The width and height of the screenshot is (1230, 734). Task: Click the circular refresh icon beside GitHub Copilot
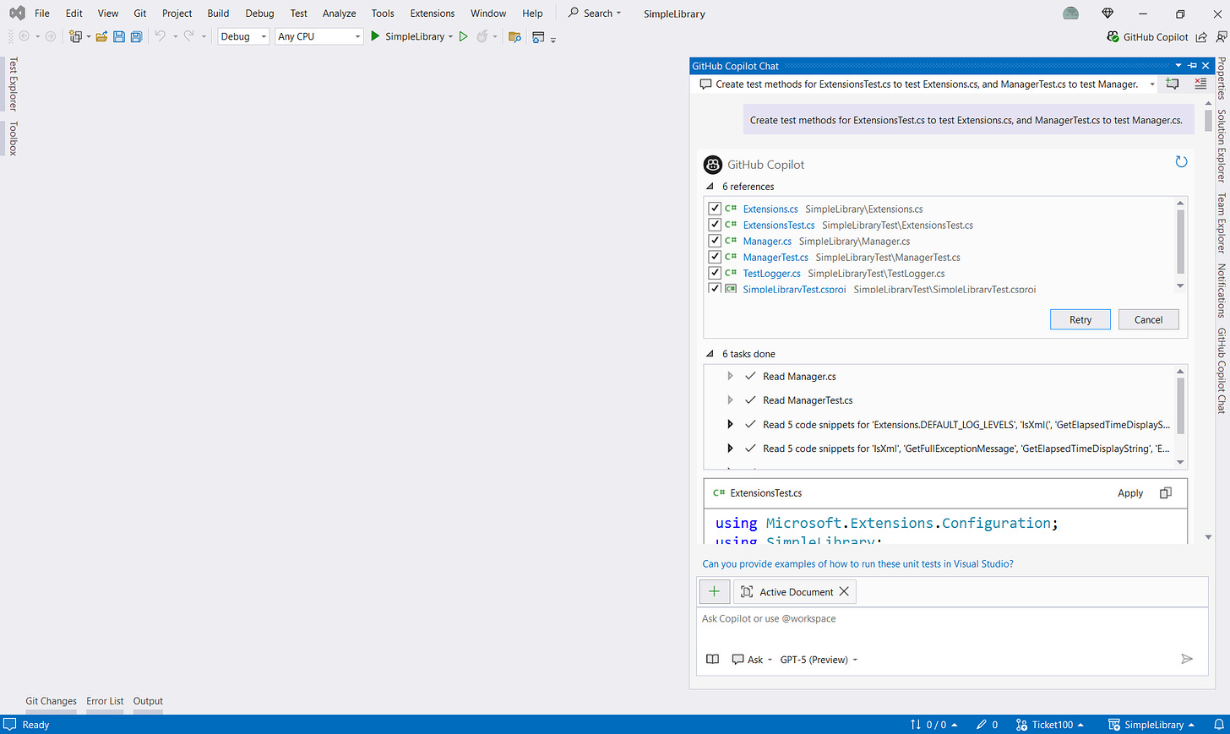click(x=1181, y=161)
